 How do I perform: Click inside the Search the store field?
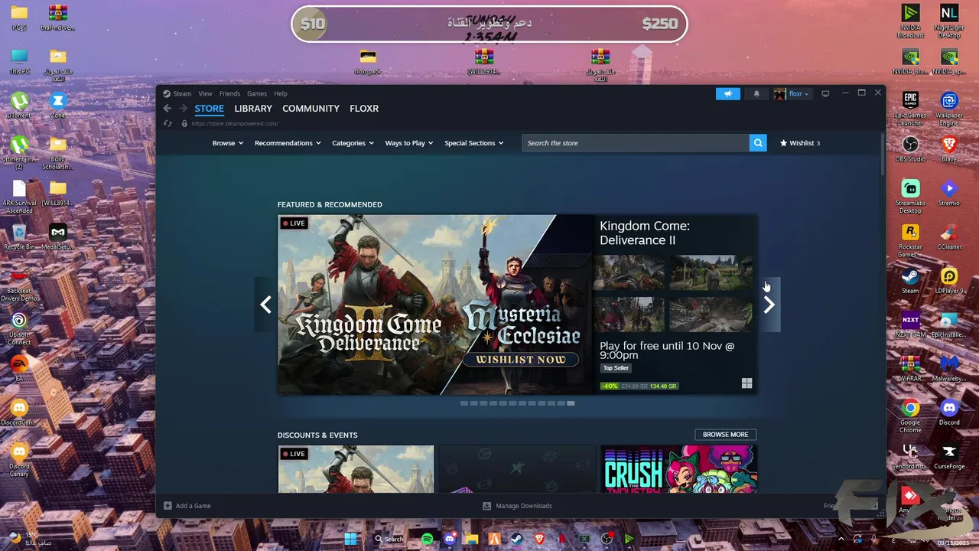(636, 143)
